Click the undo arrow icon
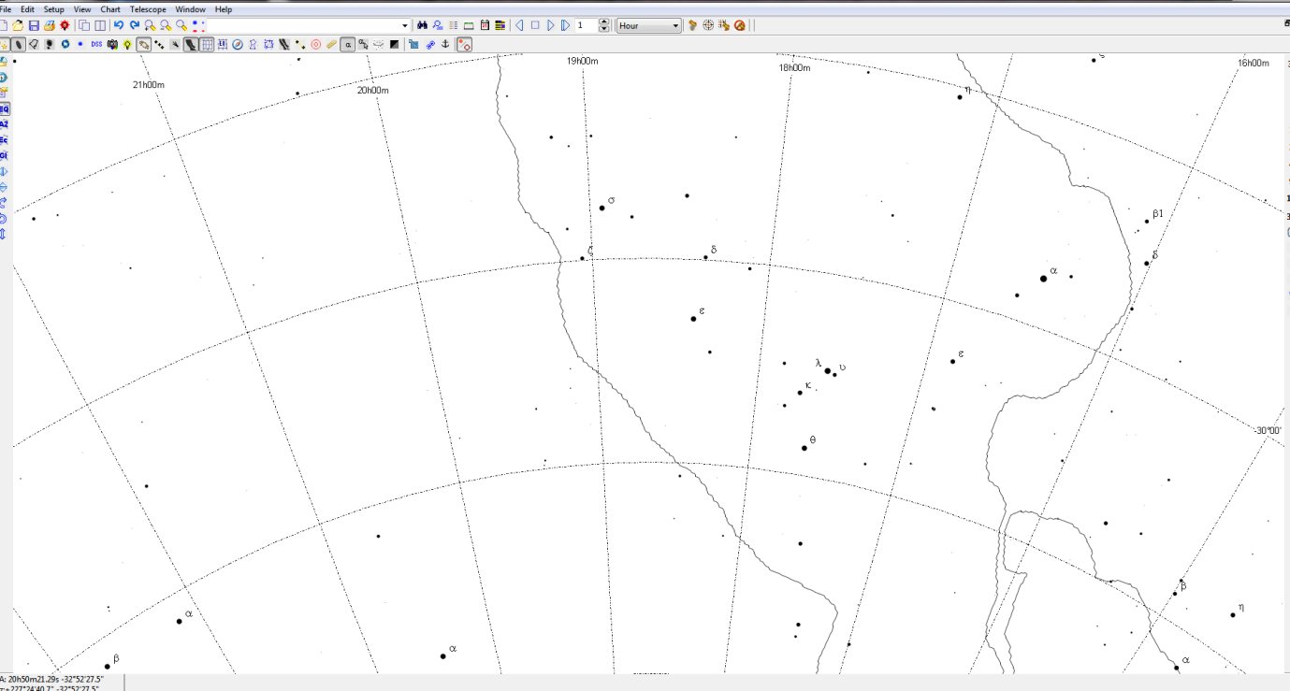 [x=118, y=25]
